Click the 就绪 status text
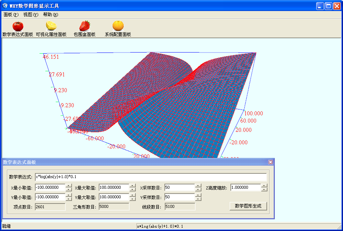Viewport: 343px width, 231px height. [x=6, y=226]
